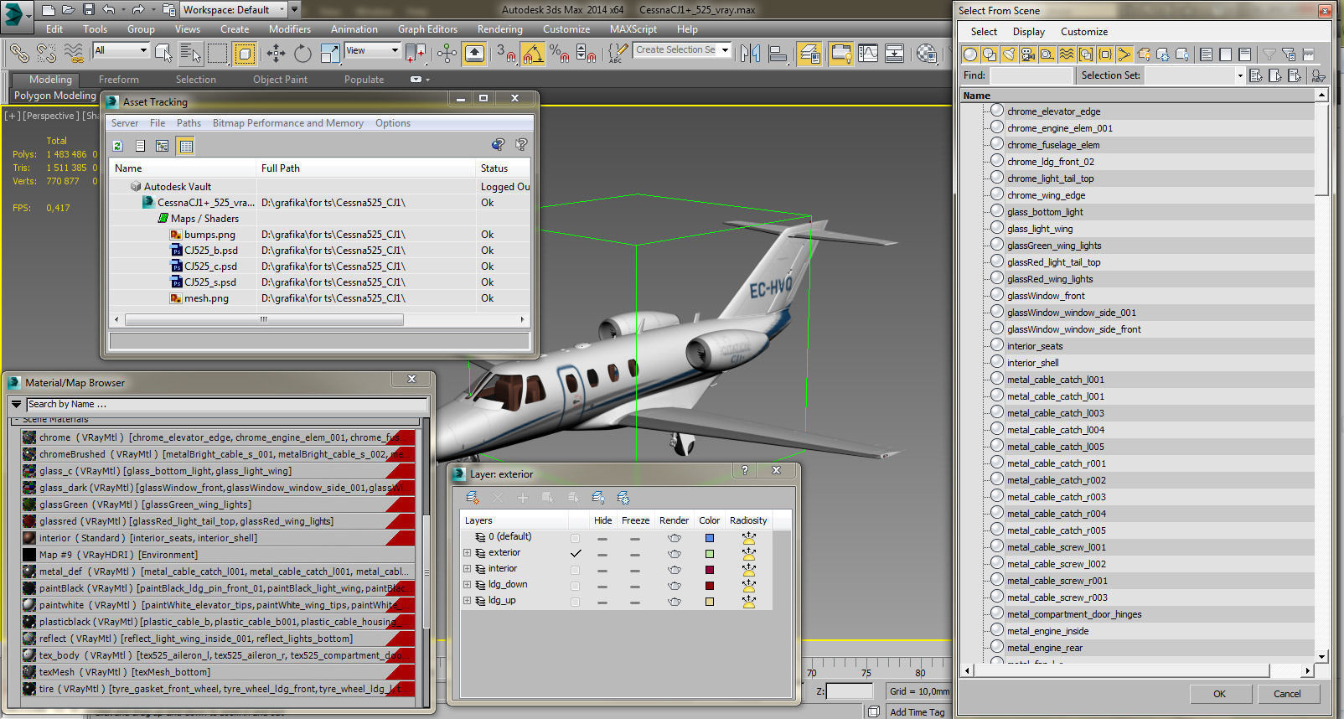1344x719 pixels.
Task: Click the Select and Link tool
Action: pos(18,54)
